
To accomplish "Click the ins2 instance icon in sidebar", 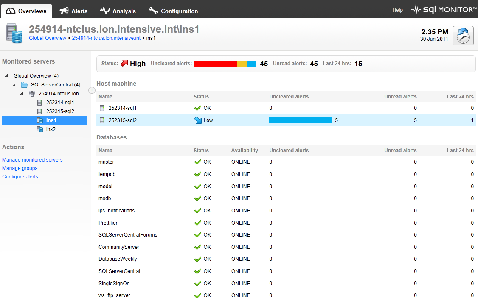I will (39, 129).
